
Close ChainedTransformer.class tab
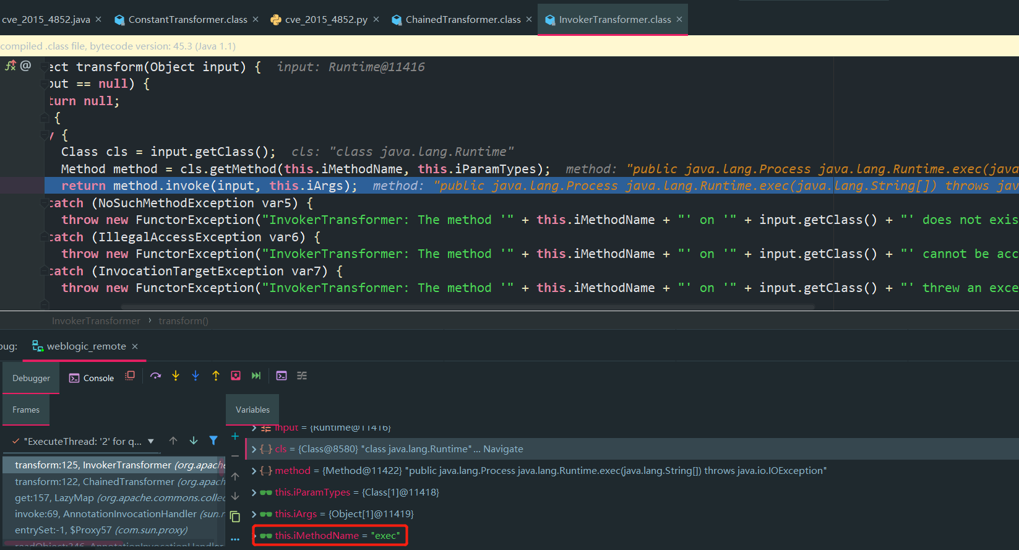click(x=529, y=20)
